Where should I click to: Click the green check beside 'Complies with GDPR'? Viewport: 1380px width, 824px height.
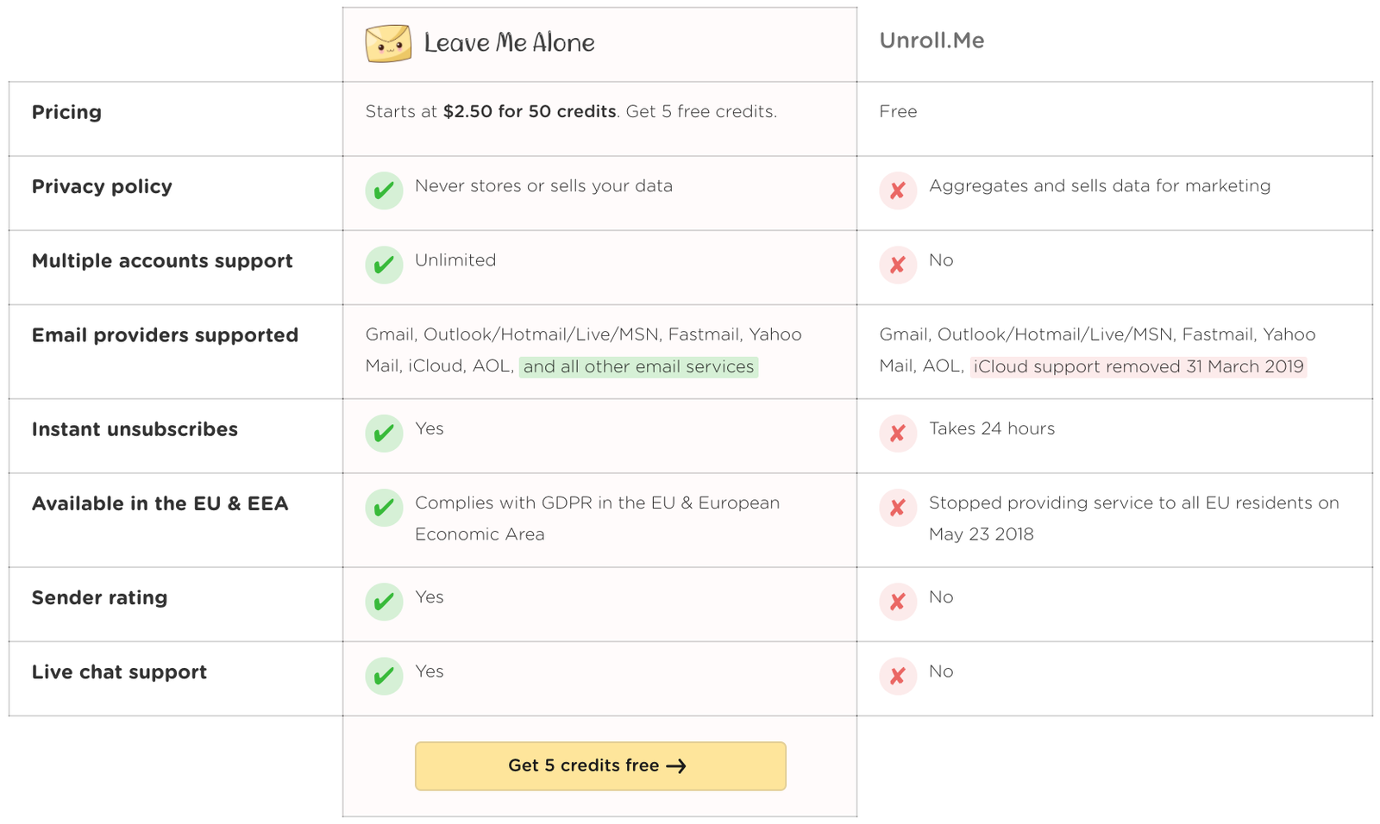(x=384, y=507)
